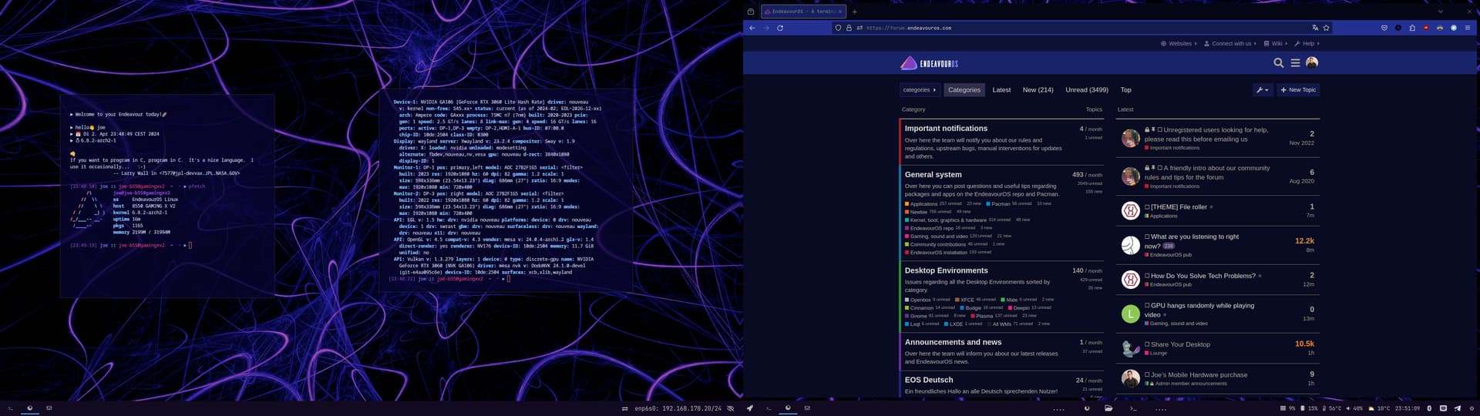Open the 'L' avatar on GPU hangs topic
Image resolution: width=1480 pixels, height=416 pixels.
(1130, 314)
